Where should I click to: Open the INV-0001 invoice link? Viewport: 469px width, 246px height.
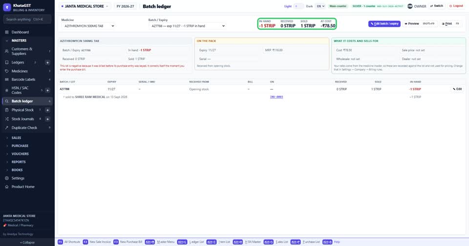click(277, 97)
